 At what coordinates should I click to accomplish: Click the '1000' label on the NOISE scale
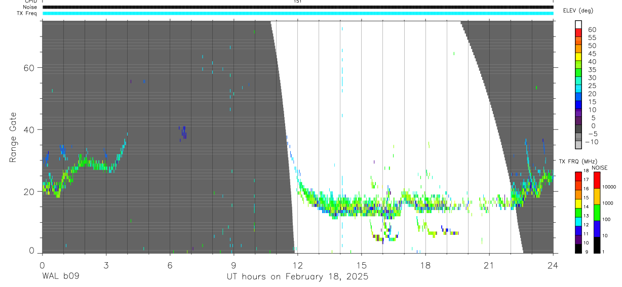(608, 203)
